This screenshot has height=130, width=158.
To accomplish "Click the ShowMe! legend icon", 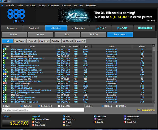I will (x=95, y=122).
